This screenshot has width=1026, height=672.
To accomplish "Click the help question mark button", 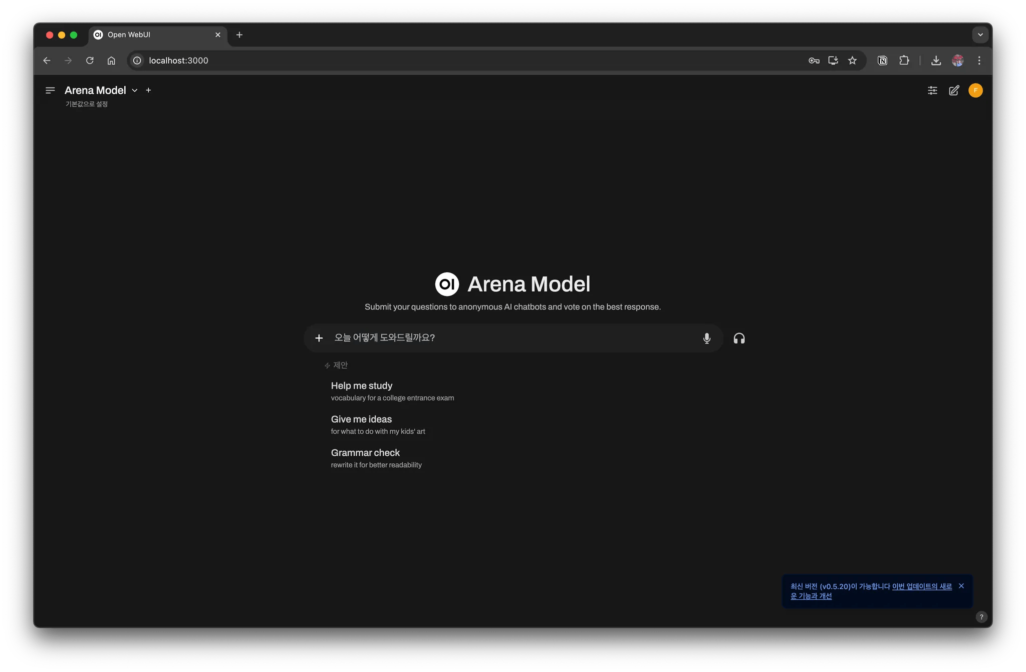I will (981, 616).
